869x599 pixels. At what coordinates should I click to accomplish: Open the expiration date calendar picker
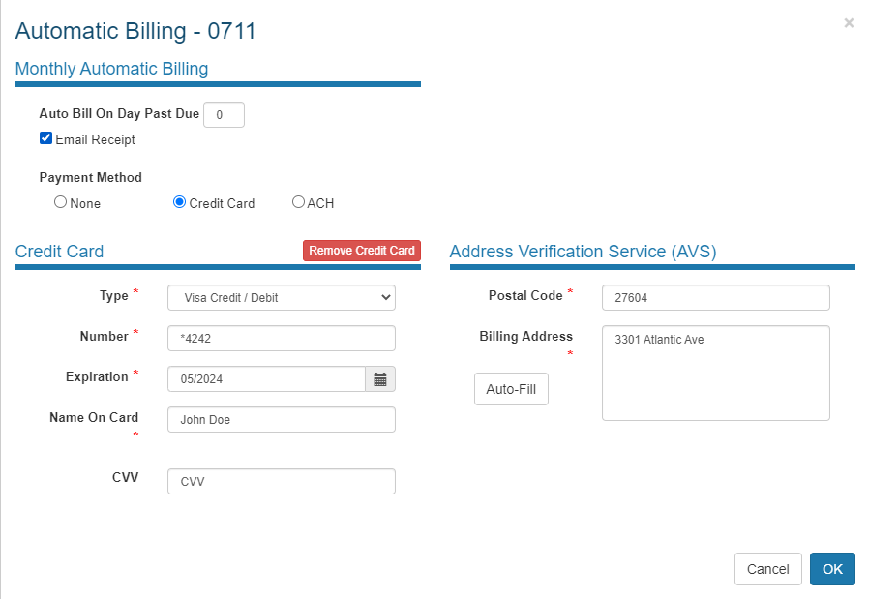pos(380,379)
